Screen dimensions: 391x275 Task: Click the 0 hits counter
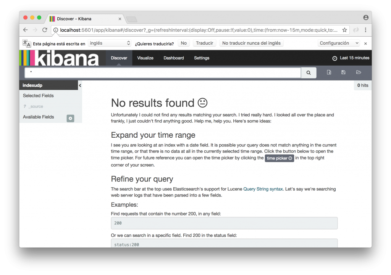363,85
